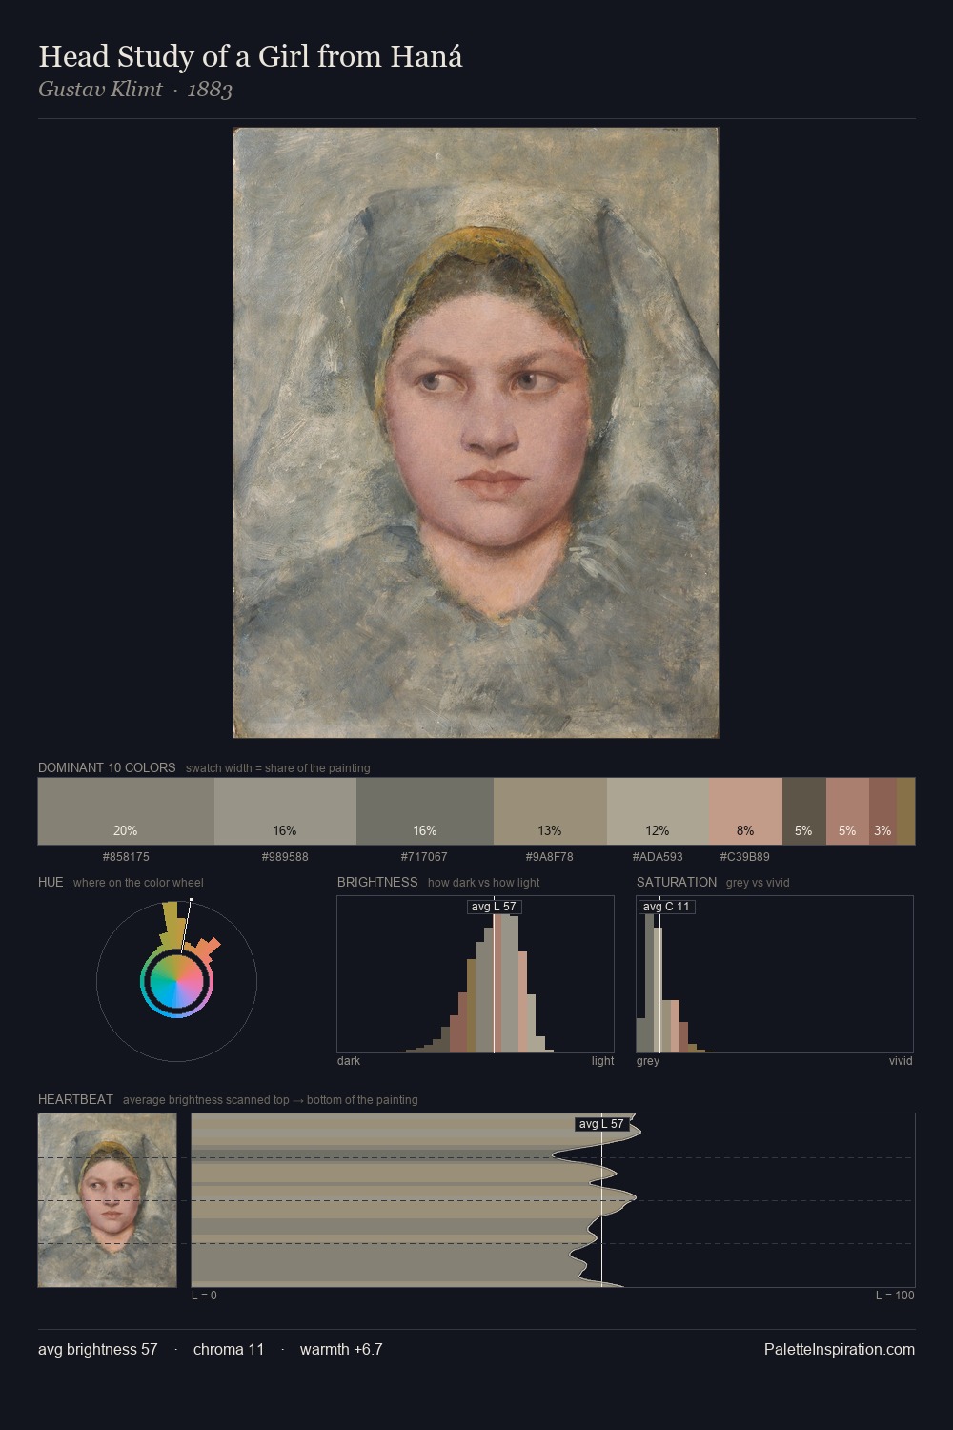Select the 16% dark grey swatch #717067

coord(425,811)
